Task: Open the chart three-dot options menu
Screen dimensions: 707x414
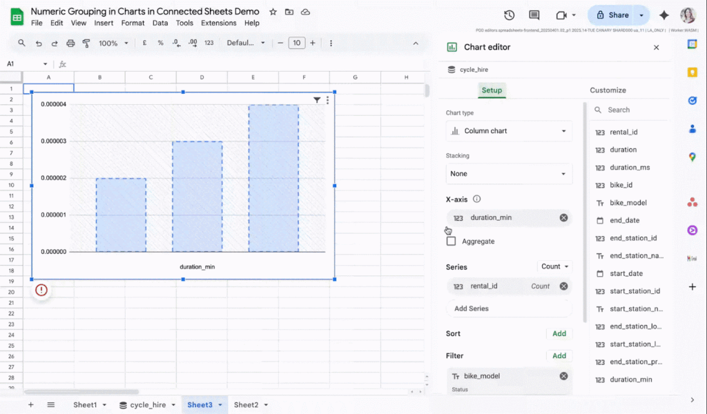Action: 327,99
